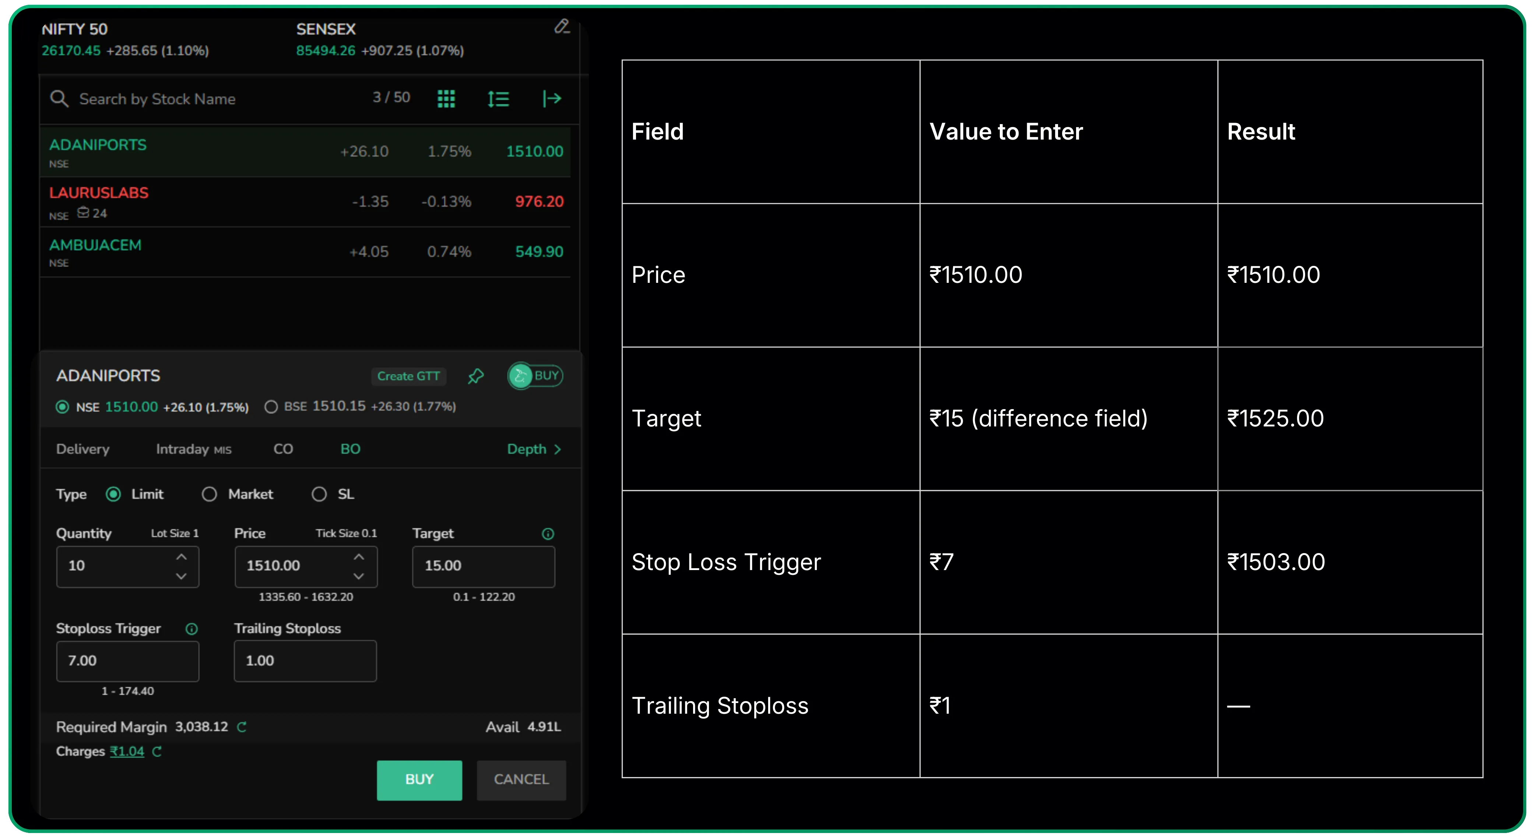The image size is (1532, 840).
Task: Open the Target info icon
Action: click(547, 534)
